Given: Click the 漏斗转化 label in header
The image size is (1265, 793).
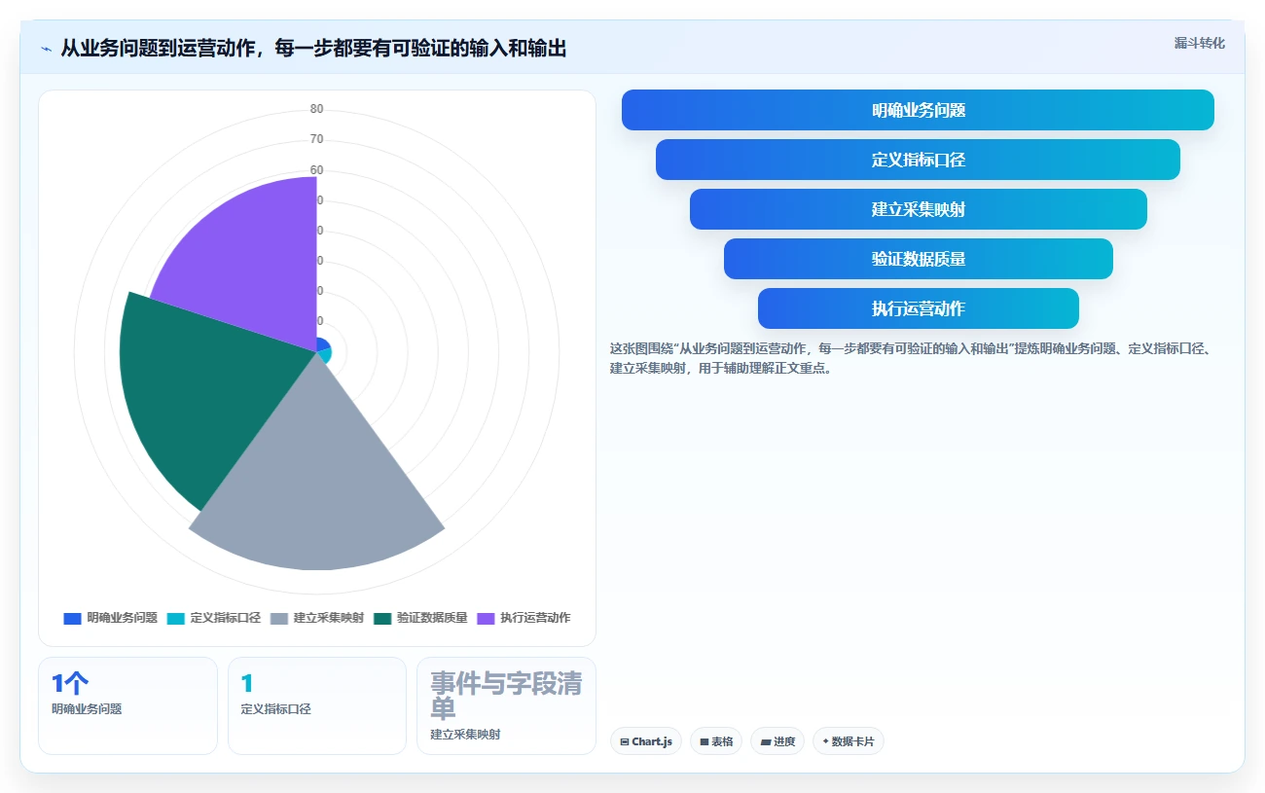Looking at the screenshot, I should 1199,44.
